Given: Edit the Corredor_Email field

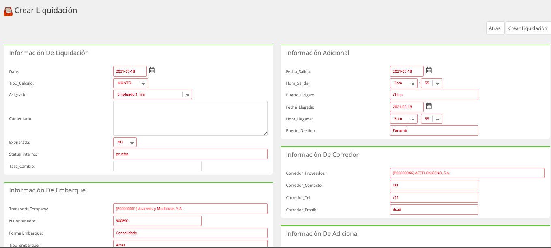Looking at the screenshot, I should (x=434, y=210).
